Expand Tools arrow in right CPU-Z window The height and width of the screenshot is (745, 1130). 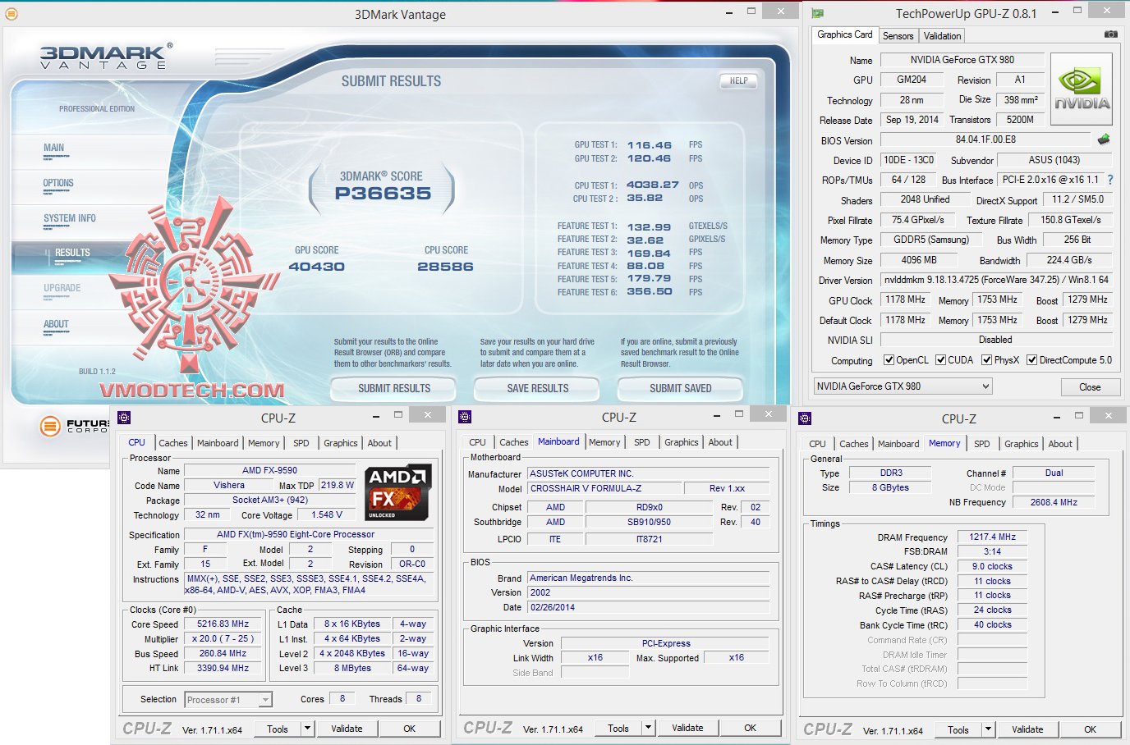pyautogui.click(x=988, y=729)
